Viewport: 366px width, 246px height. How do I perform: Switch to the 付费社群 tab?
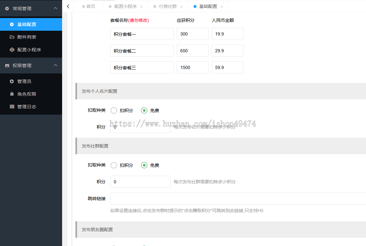click(x=168, y=7)
